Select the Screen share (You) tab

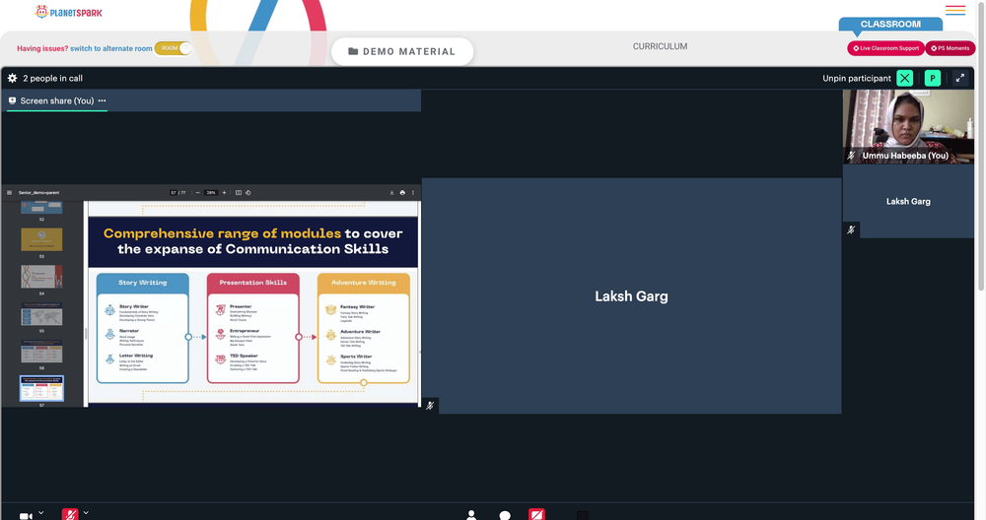pyautogui.click(x=56, y=100)
